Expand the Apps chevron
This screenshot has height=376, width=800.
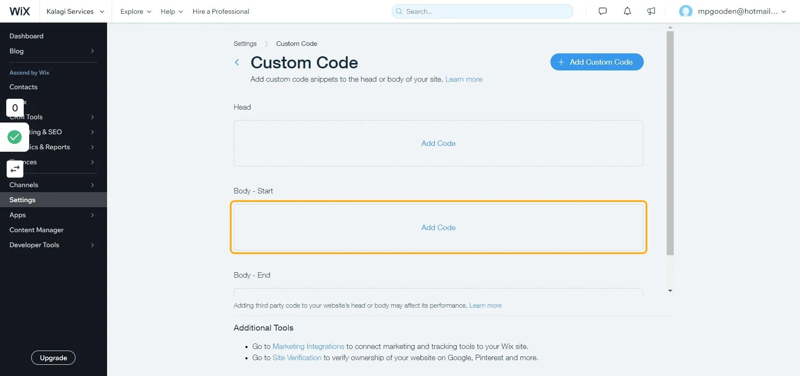92,215
